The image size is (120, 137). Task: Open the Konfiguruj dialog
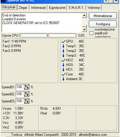103,24
